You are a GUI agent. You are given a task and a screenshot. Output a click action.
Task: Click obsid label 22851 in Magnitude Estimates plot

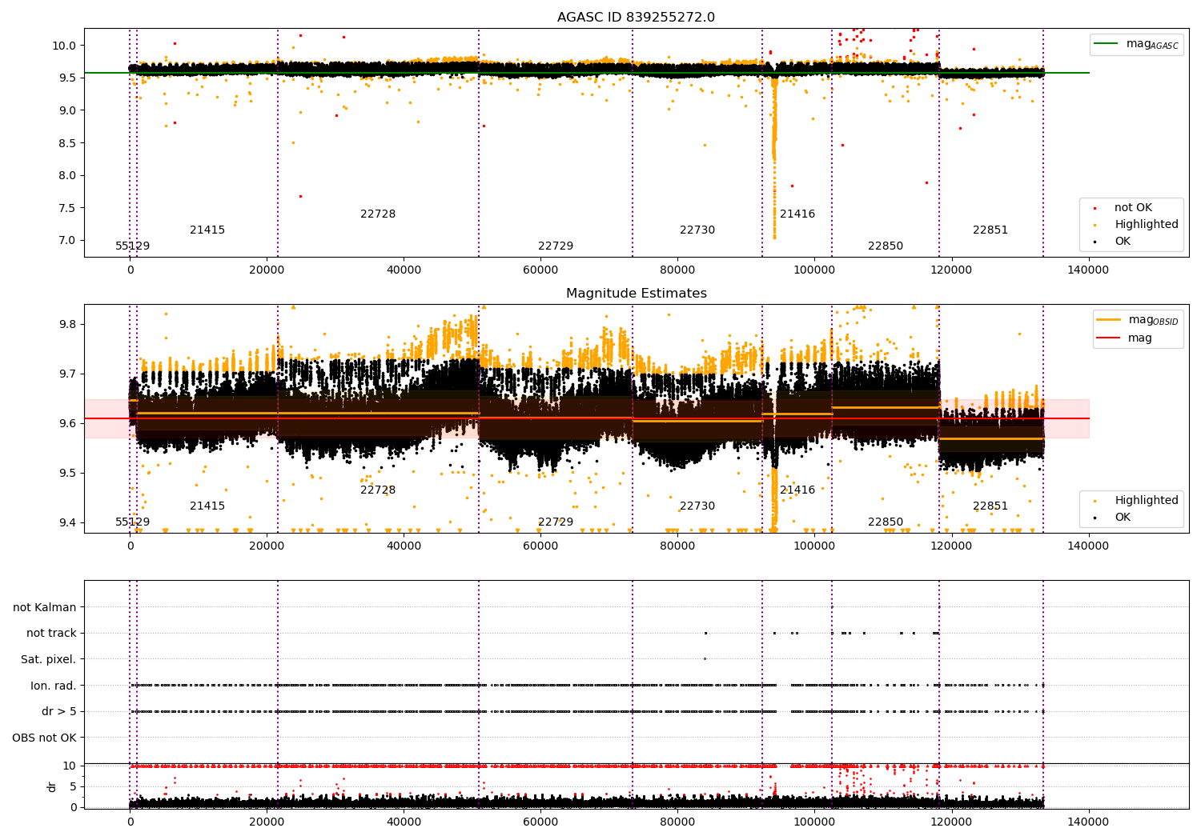990,506
